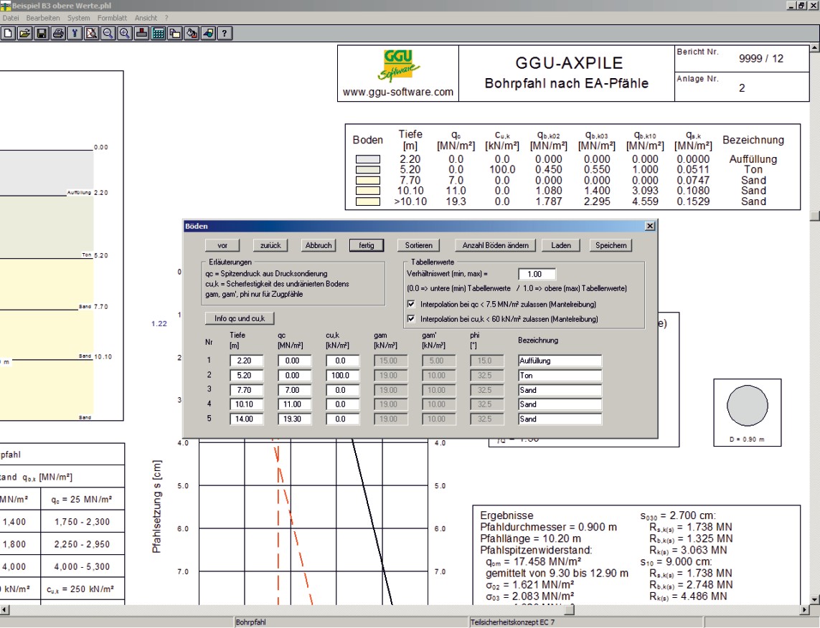This screenshot has width=820, height=628.
Task: Click the 'vor' button
Action: (222, 246)
